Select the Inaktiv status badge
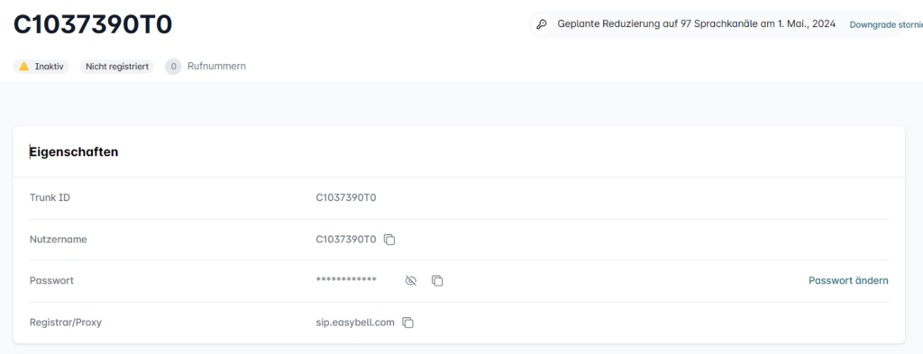 pyautogui.click(x=41, y=67)
